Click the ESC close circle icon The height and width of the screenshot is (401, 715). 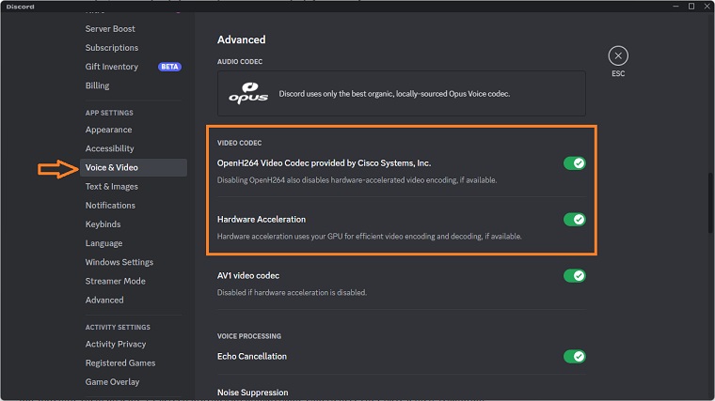coord(617,55)
